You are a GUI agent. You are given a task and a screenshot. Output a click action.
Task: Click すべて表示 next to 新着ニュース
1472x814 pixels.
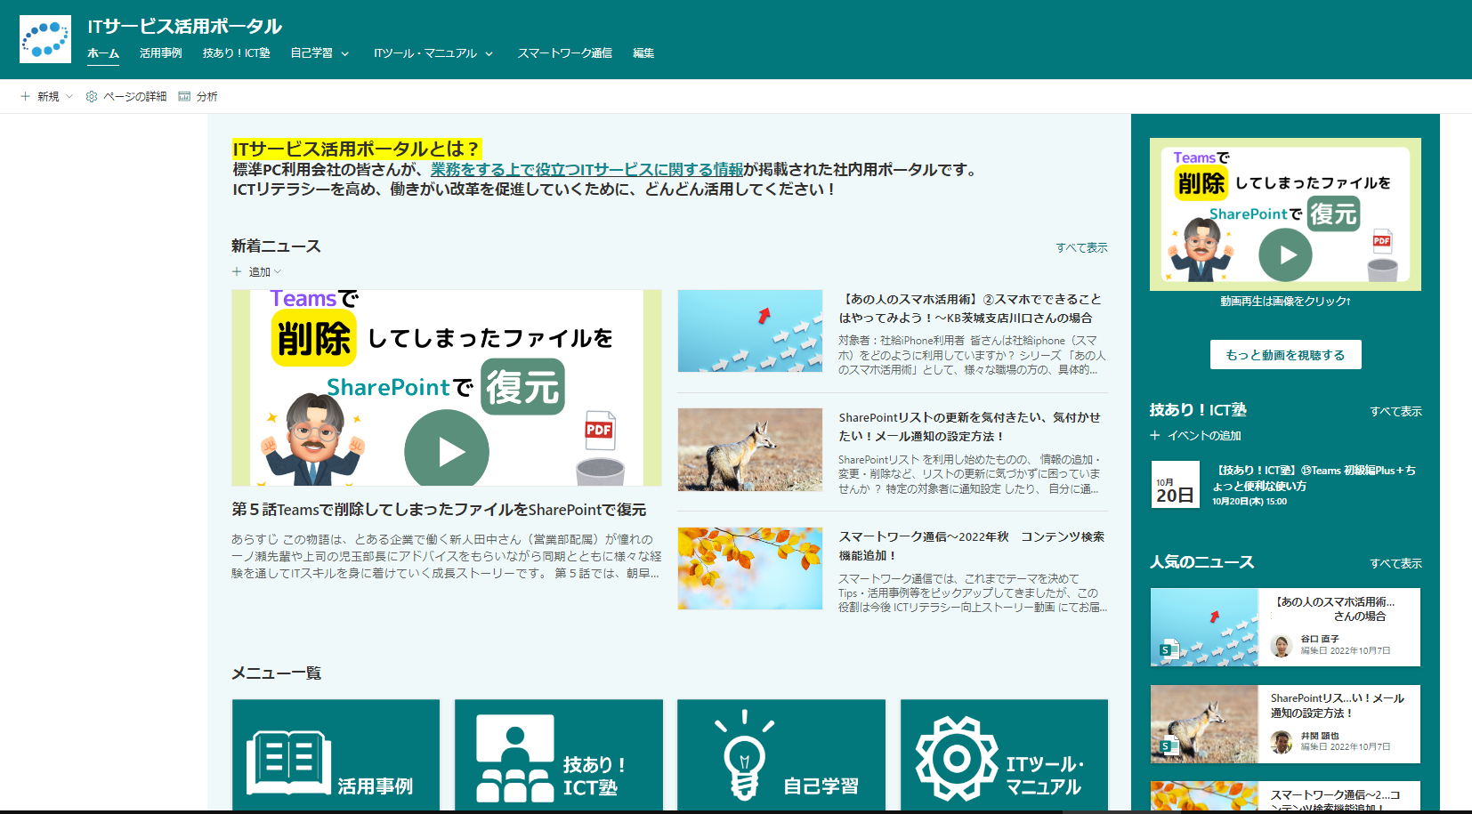tap(1082, 247)
